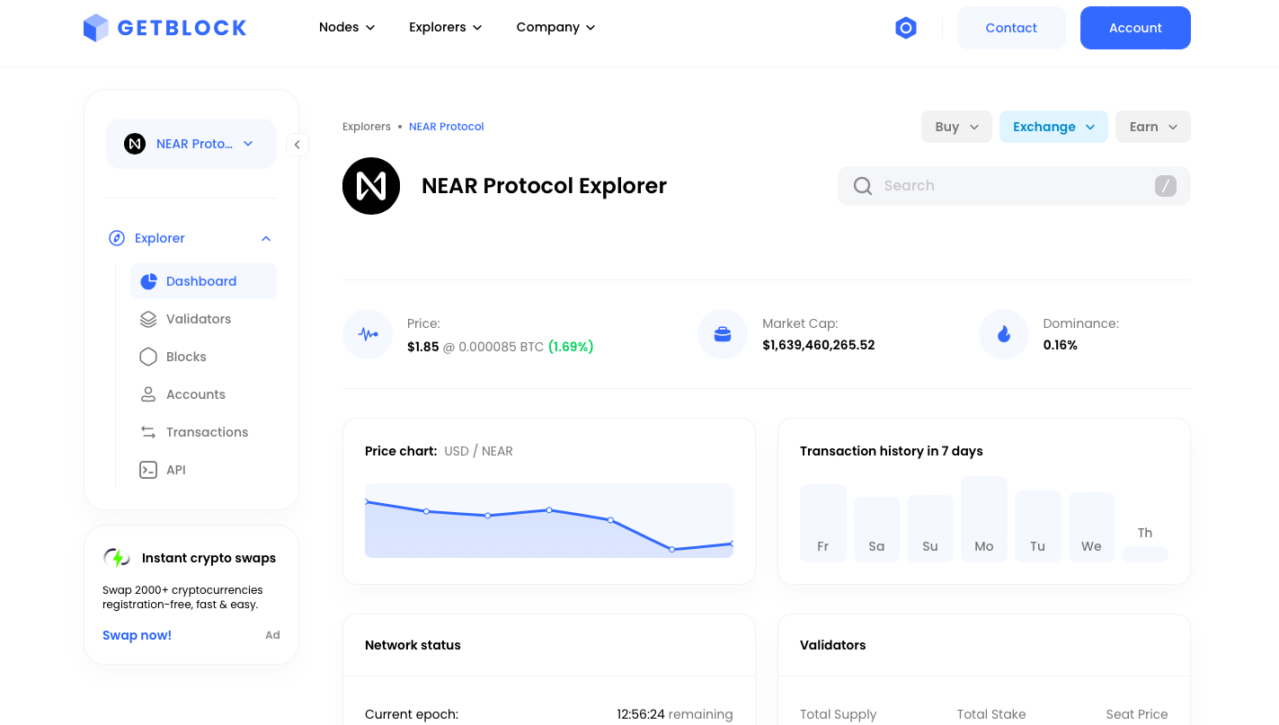The height and width of the screenshot is (725, 1279).
Task: Open the Explorers menu
Action: (446, 28)
